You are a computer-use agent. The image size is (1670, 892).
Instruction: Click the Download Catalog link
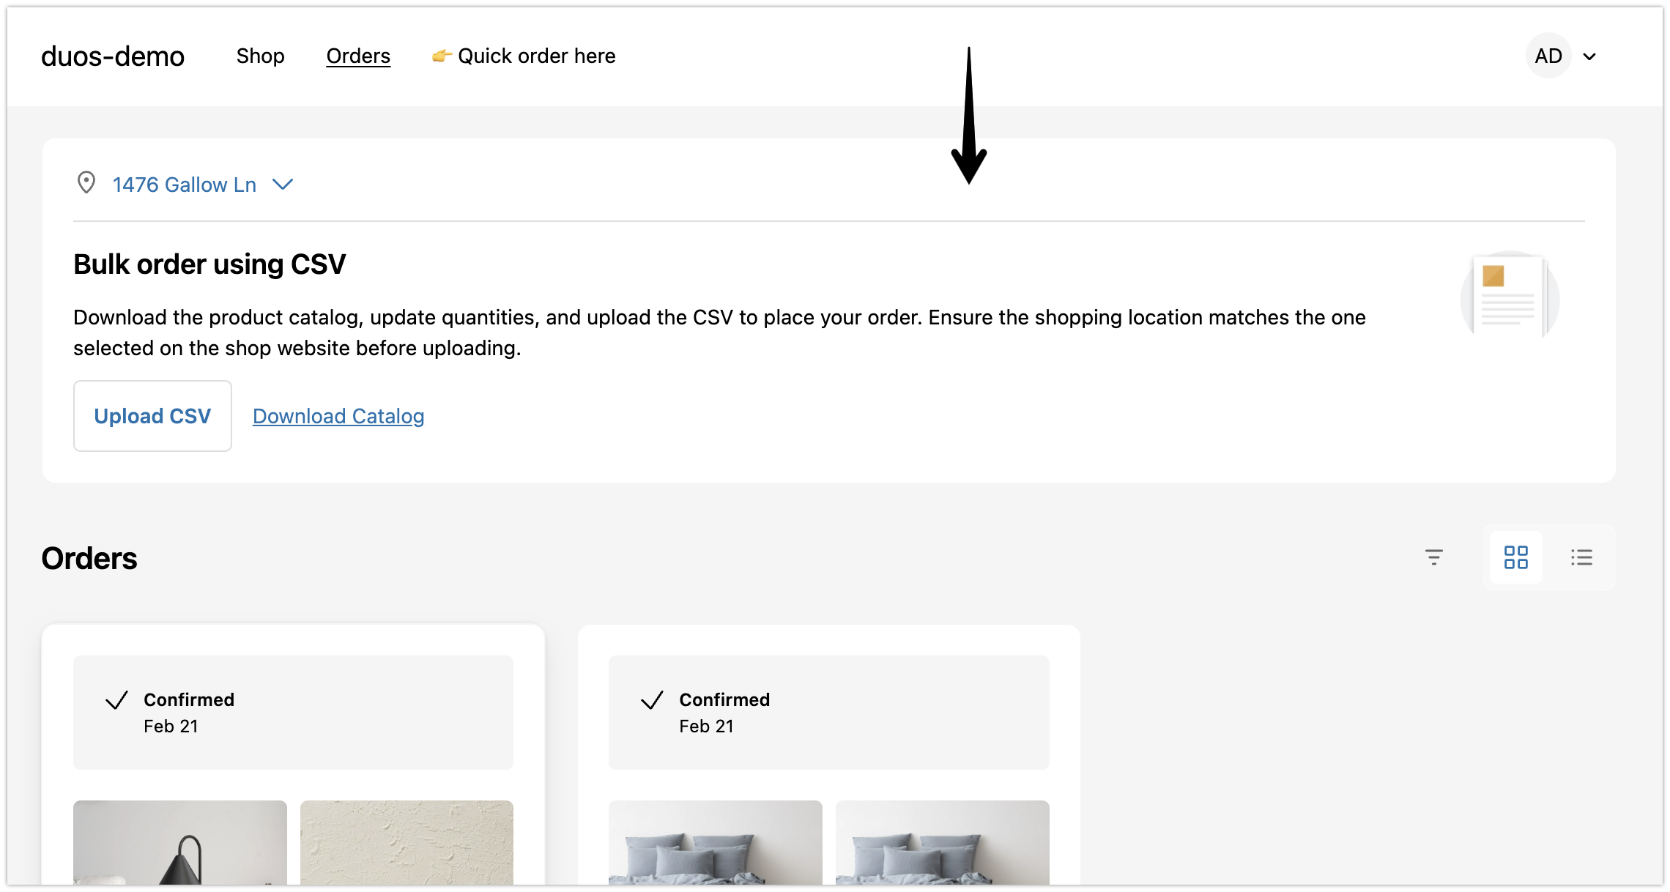click(x=338, y=416)
